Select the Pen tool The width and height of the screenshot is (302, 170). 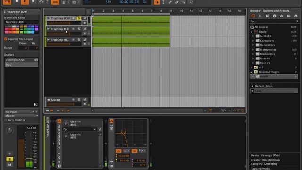tap(170, 2)
